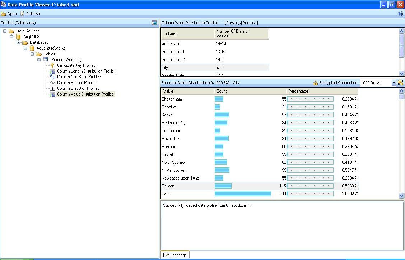Open Help via the question mark icon
This screenshot has width=405, height=260.
[x=401, y=14]
